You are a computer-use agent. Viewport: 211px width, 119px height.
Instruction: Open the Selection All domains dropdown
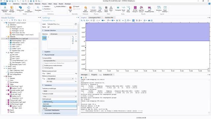coord(63,34)
